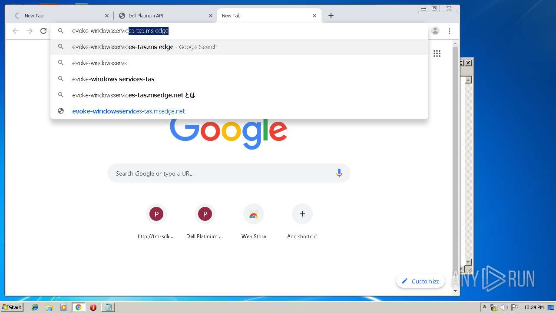Close the Dell Platinum API tab
556x313 pixels.
[x=211, y=16]
